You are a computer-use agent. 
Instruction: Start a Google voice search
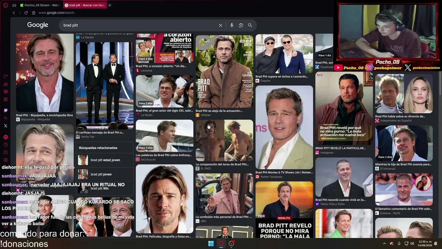tap(232, 25)
